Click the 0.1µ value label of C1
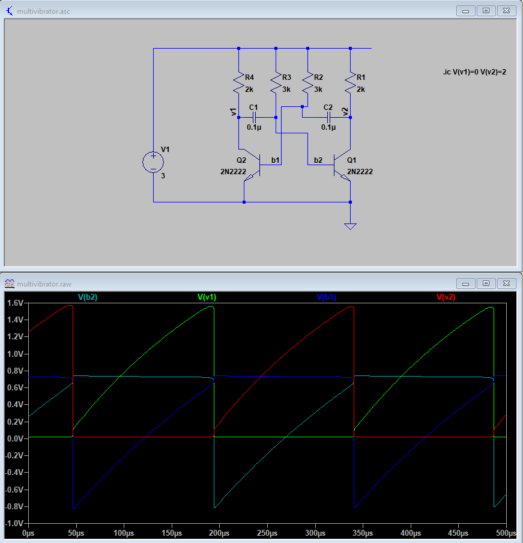The height and width of the screenshot is (543, 523). [253, 127]
